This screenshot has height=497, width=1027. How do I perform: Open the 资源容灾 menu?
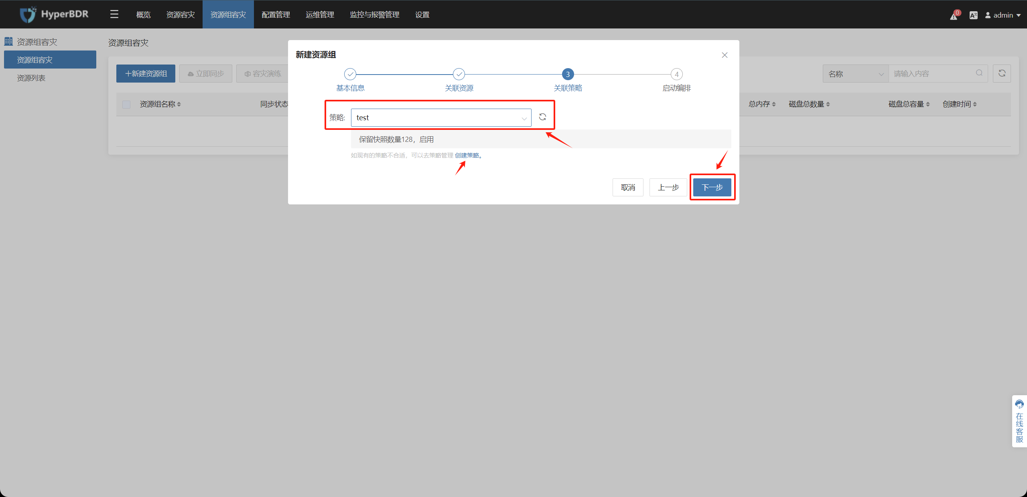point(181,15)
